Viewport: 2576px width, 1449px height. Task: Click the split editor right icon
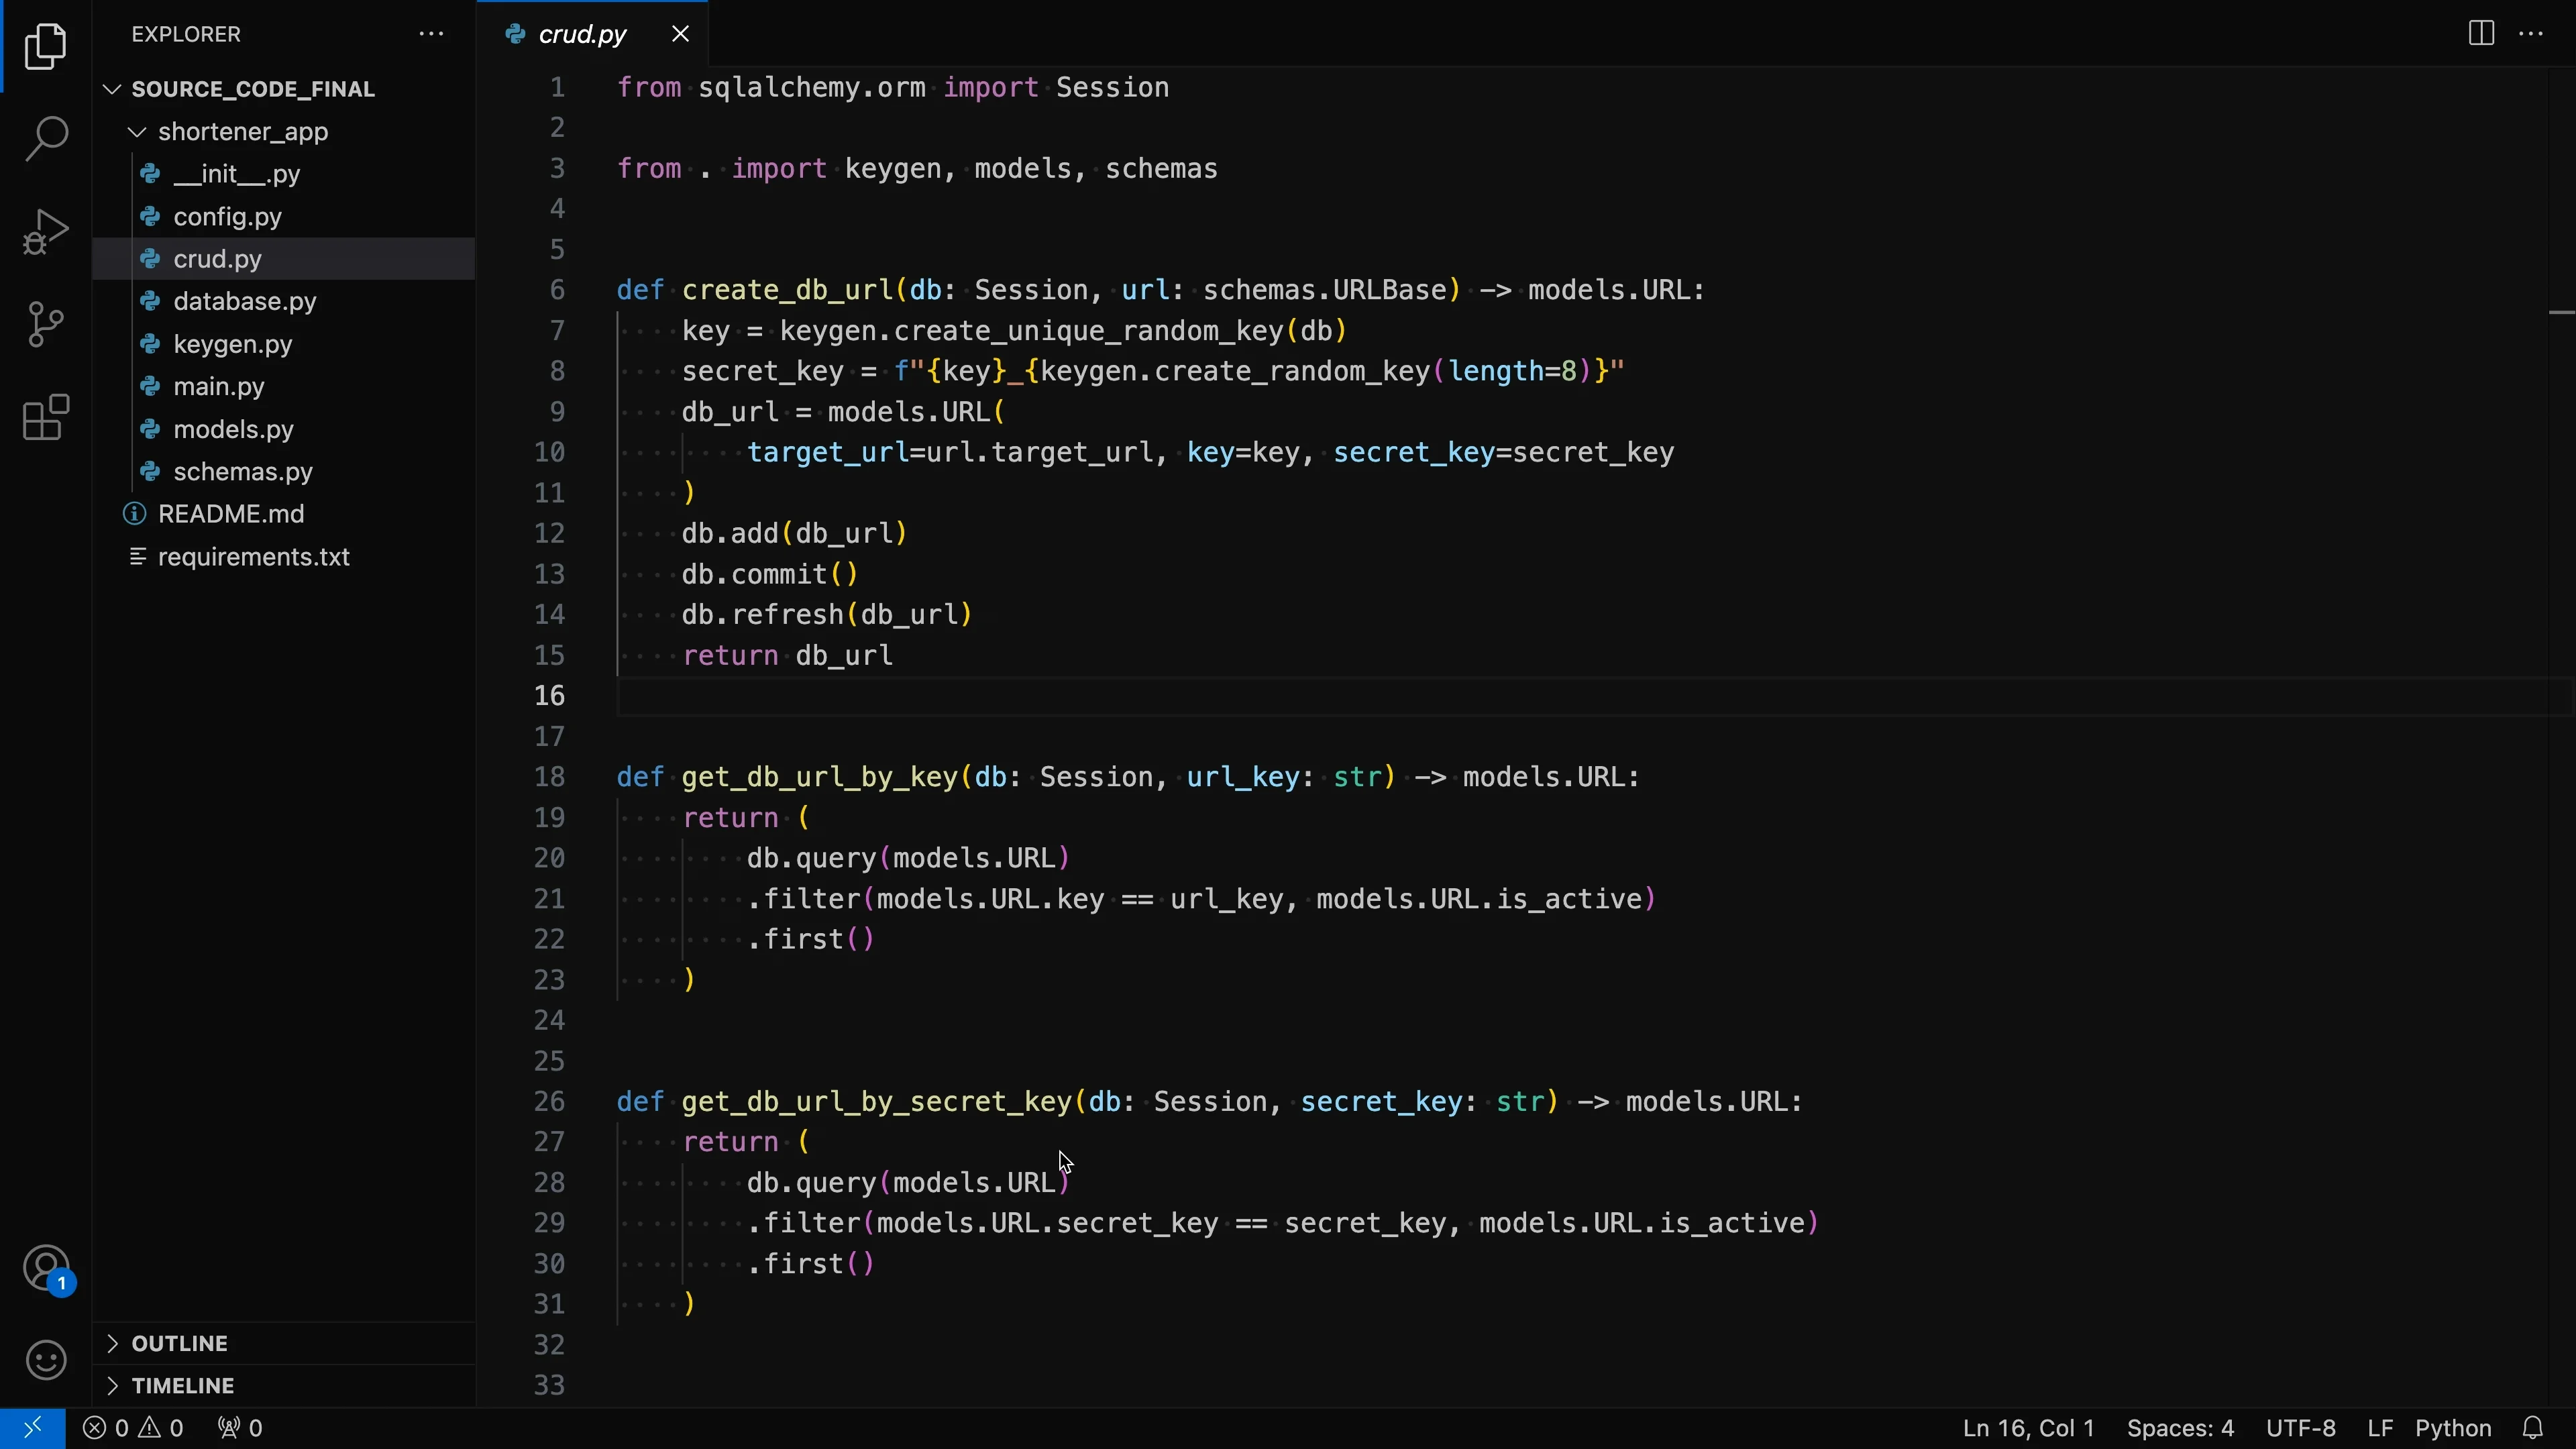2481,34
